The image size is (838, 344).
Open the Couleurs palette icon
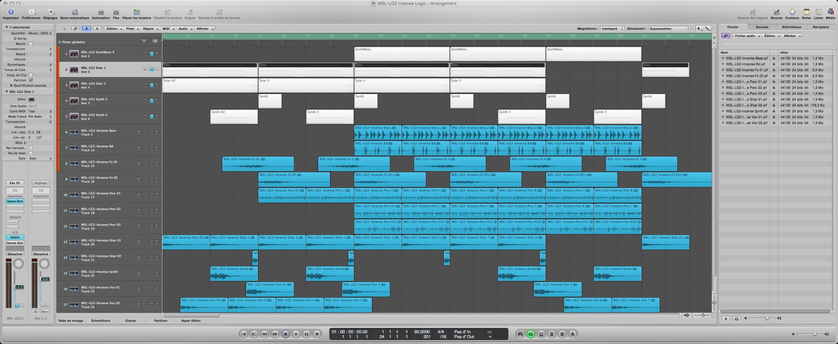click(x=792, y=12)
